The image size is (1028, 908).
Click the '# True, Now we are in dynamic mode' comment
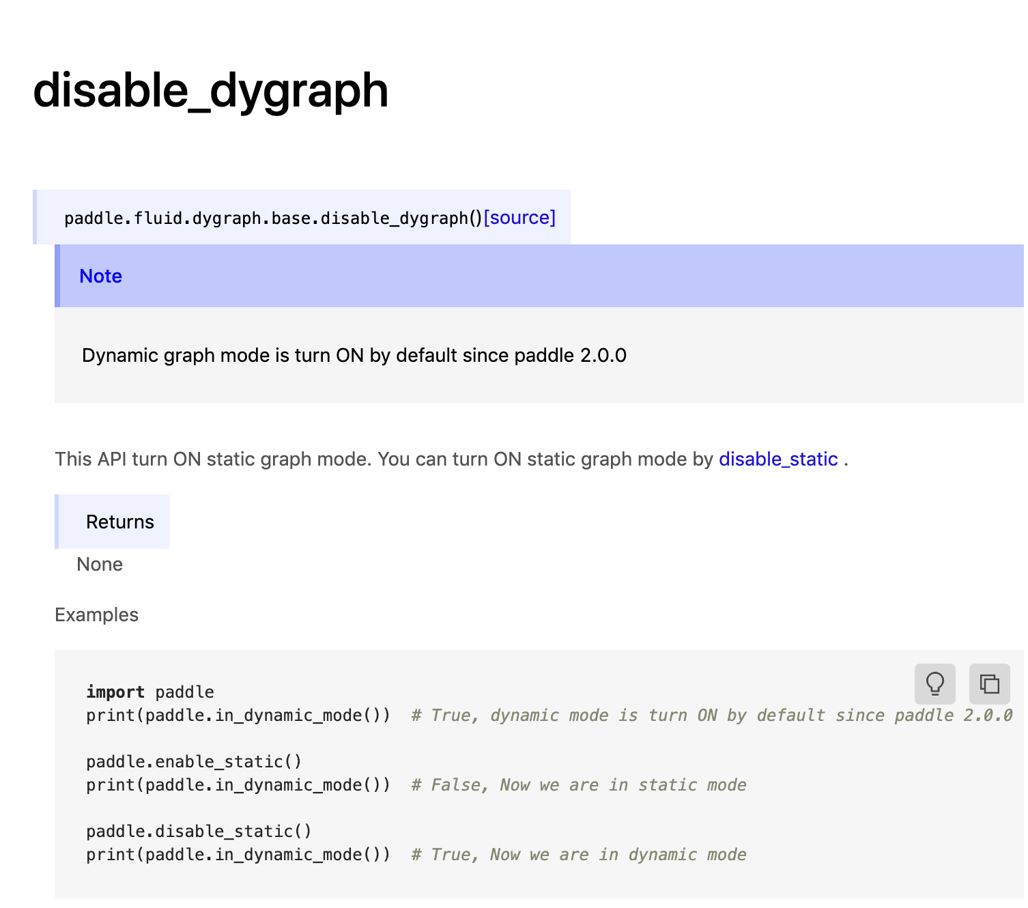click(579, 854)
